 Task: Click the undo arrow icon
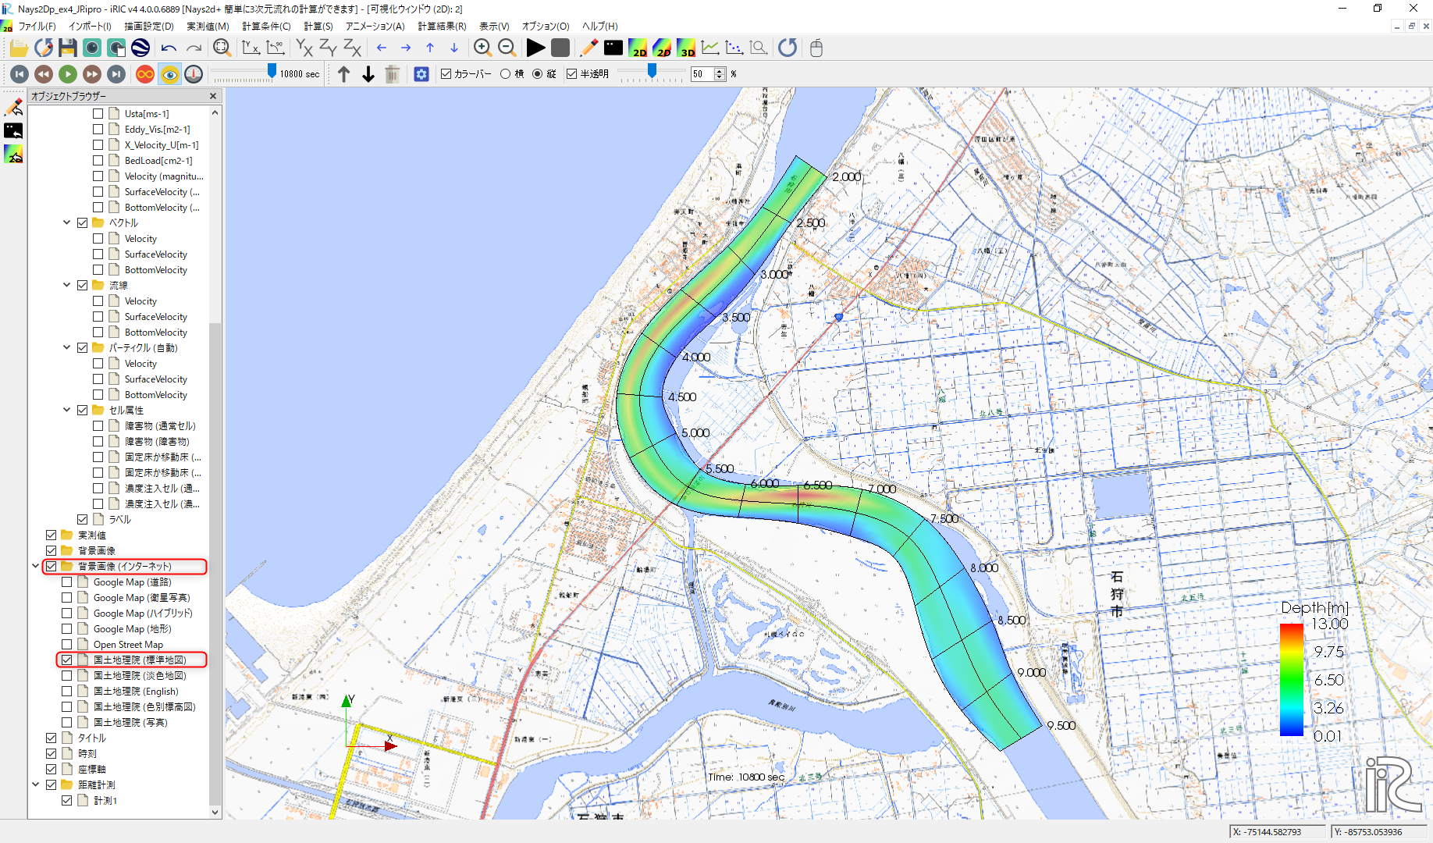[x=169, y=48]
